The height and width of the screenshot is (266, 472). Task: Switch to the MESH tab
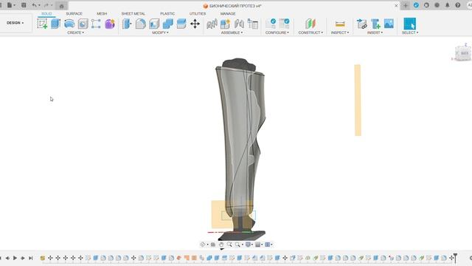coord(102,14)
